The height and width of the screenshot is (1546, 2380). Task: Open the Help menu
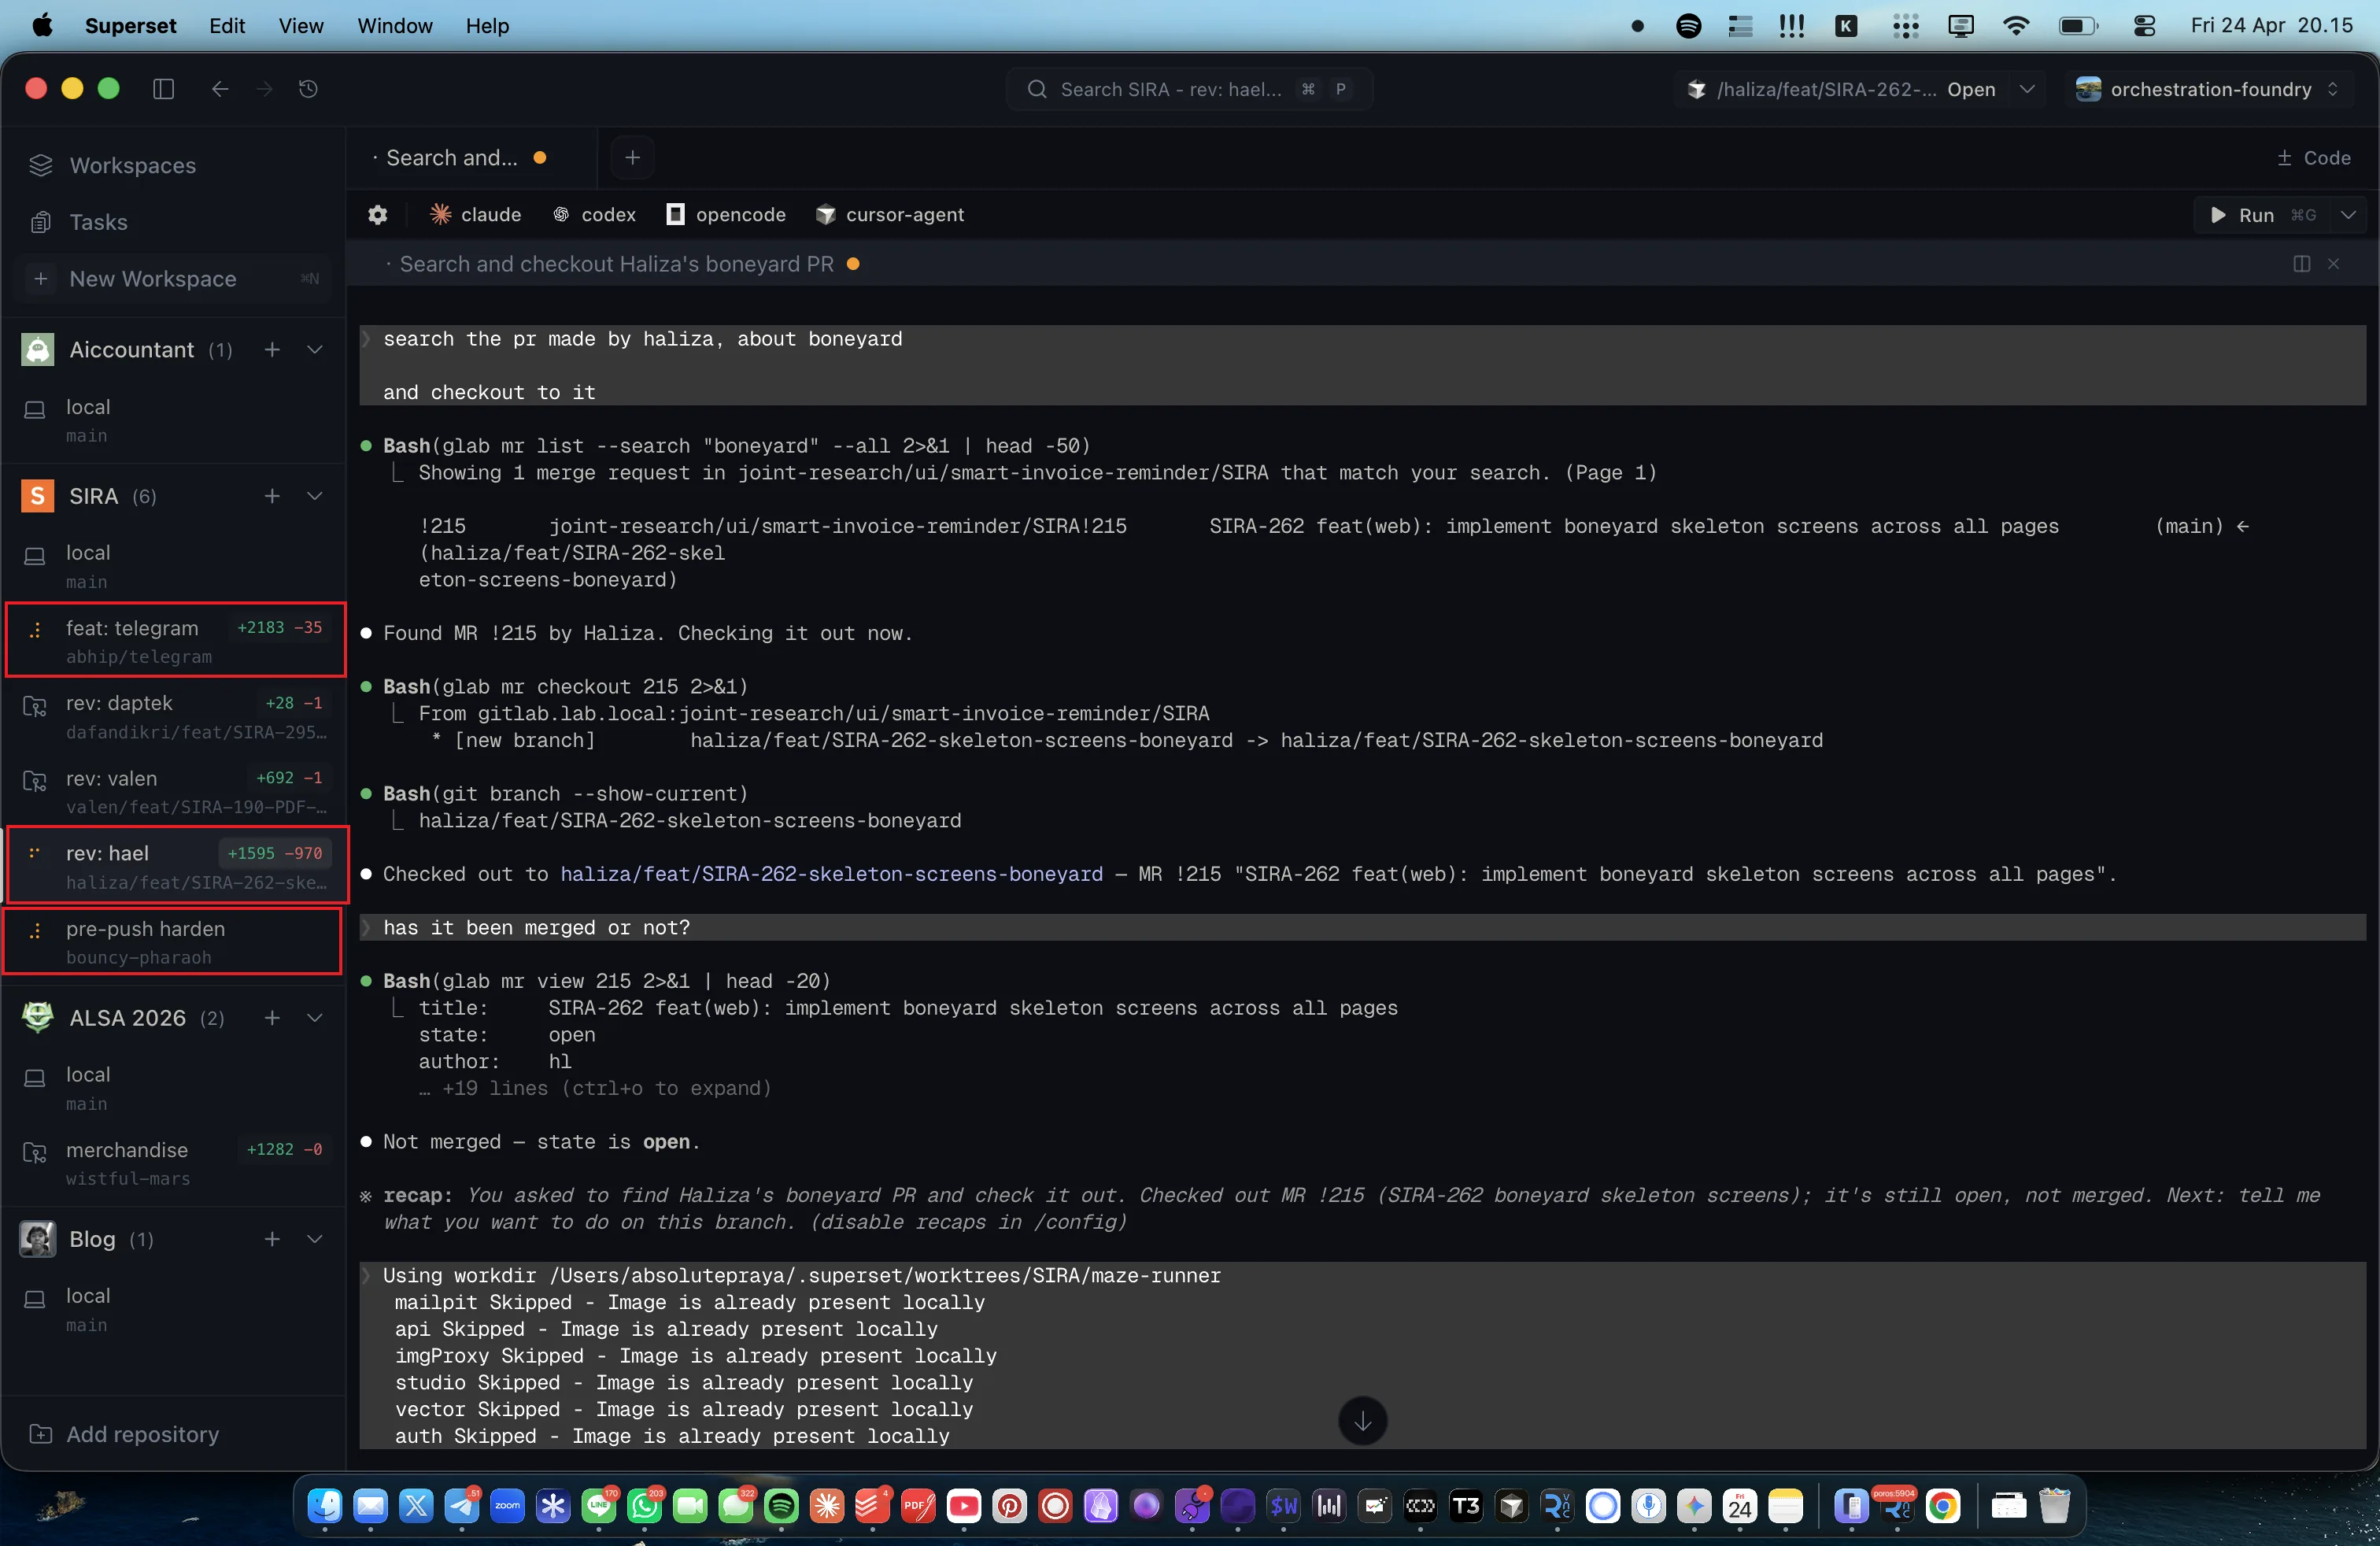[x=487, y=26]
